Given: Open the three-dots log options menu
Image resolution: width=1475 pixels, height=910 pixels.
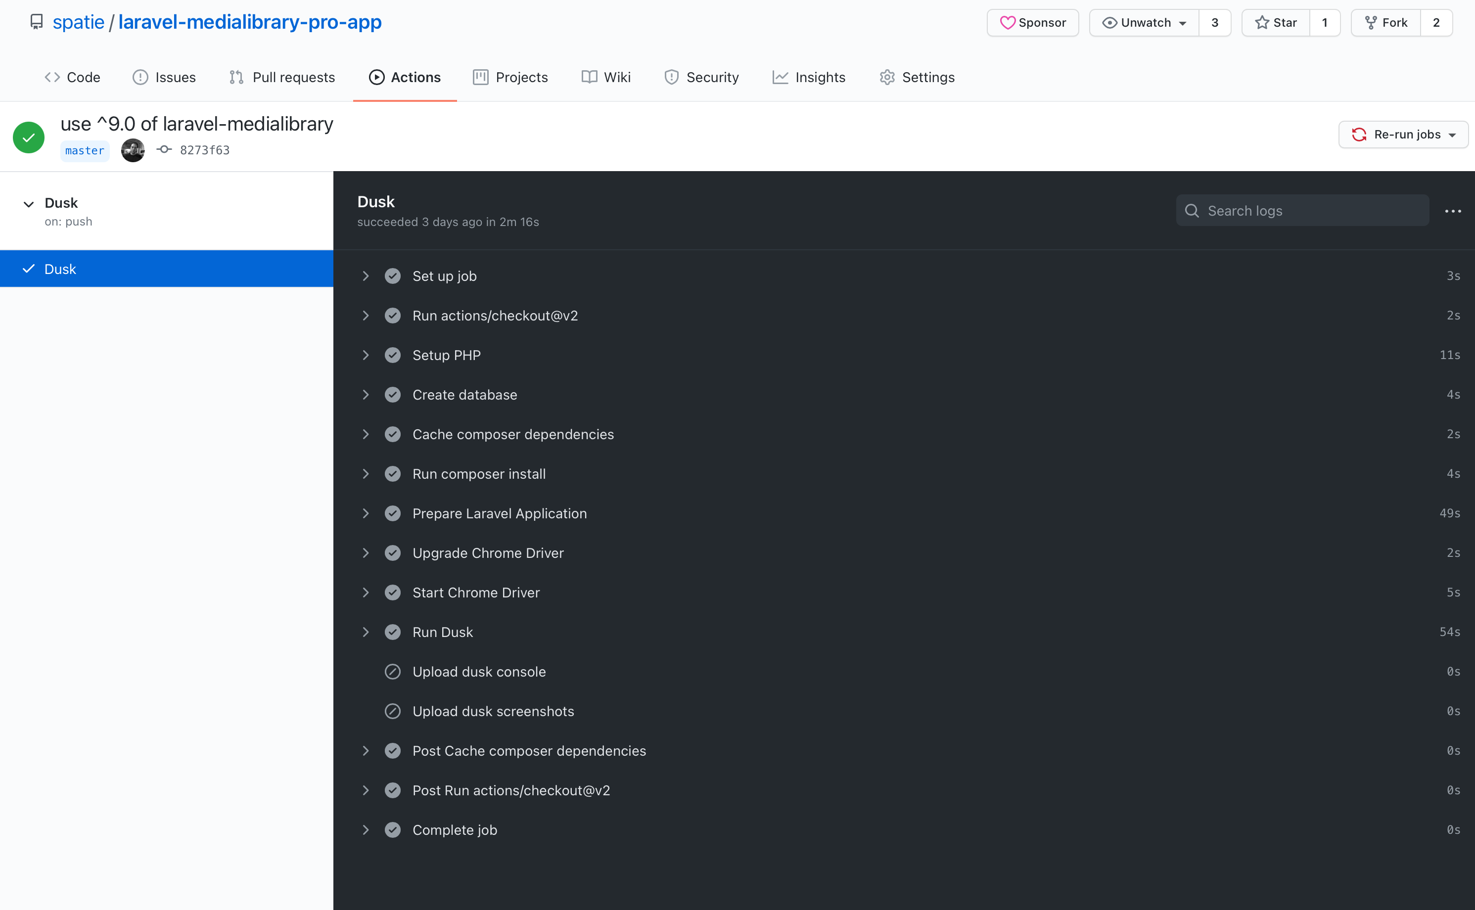Looking at the screenshot, I should click(x=1453, y=211).
